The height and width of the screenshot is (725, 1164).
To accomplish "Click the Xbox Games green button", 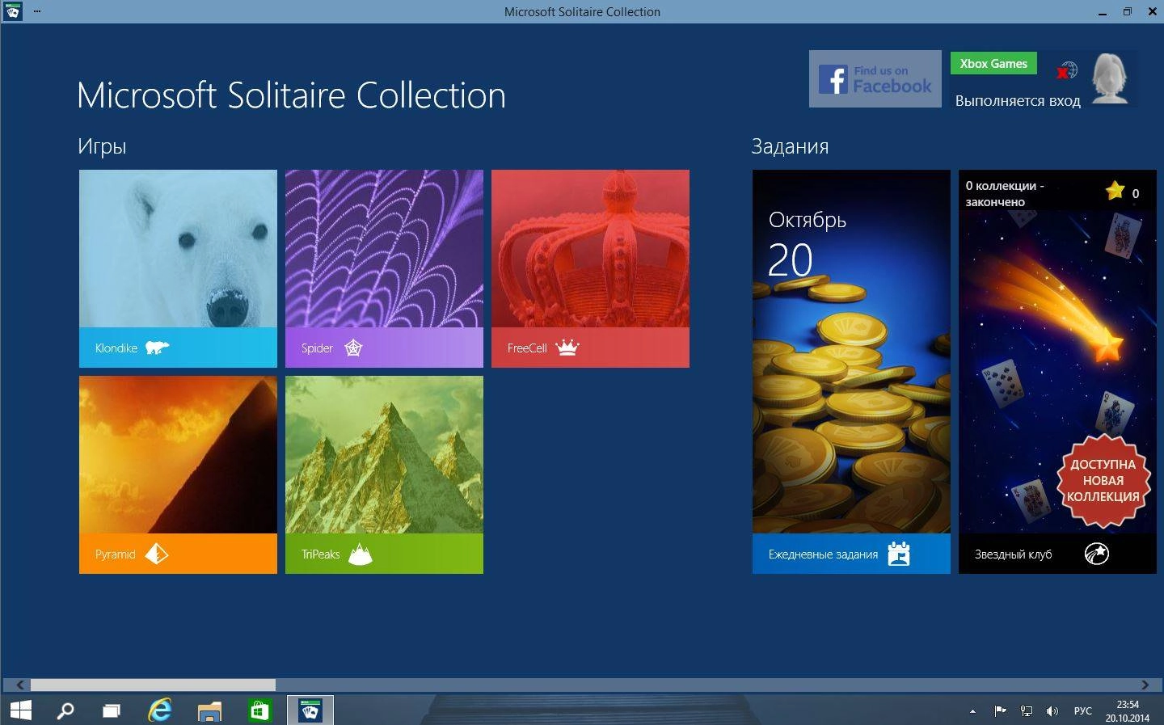I will pos(993,64).
